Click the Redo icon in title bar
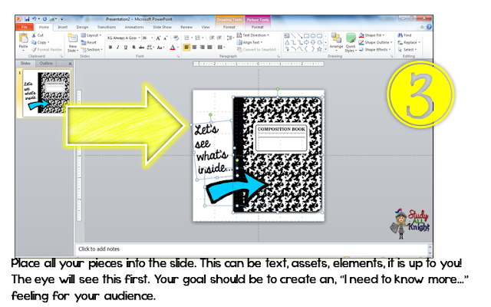 click(x=44, y=19)
